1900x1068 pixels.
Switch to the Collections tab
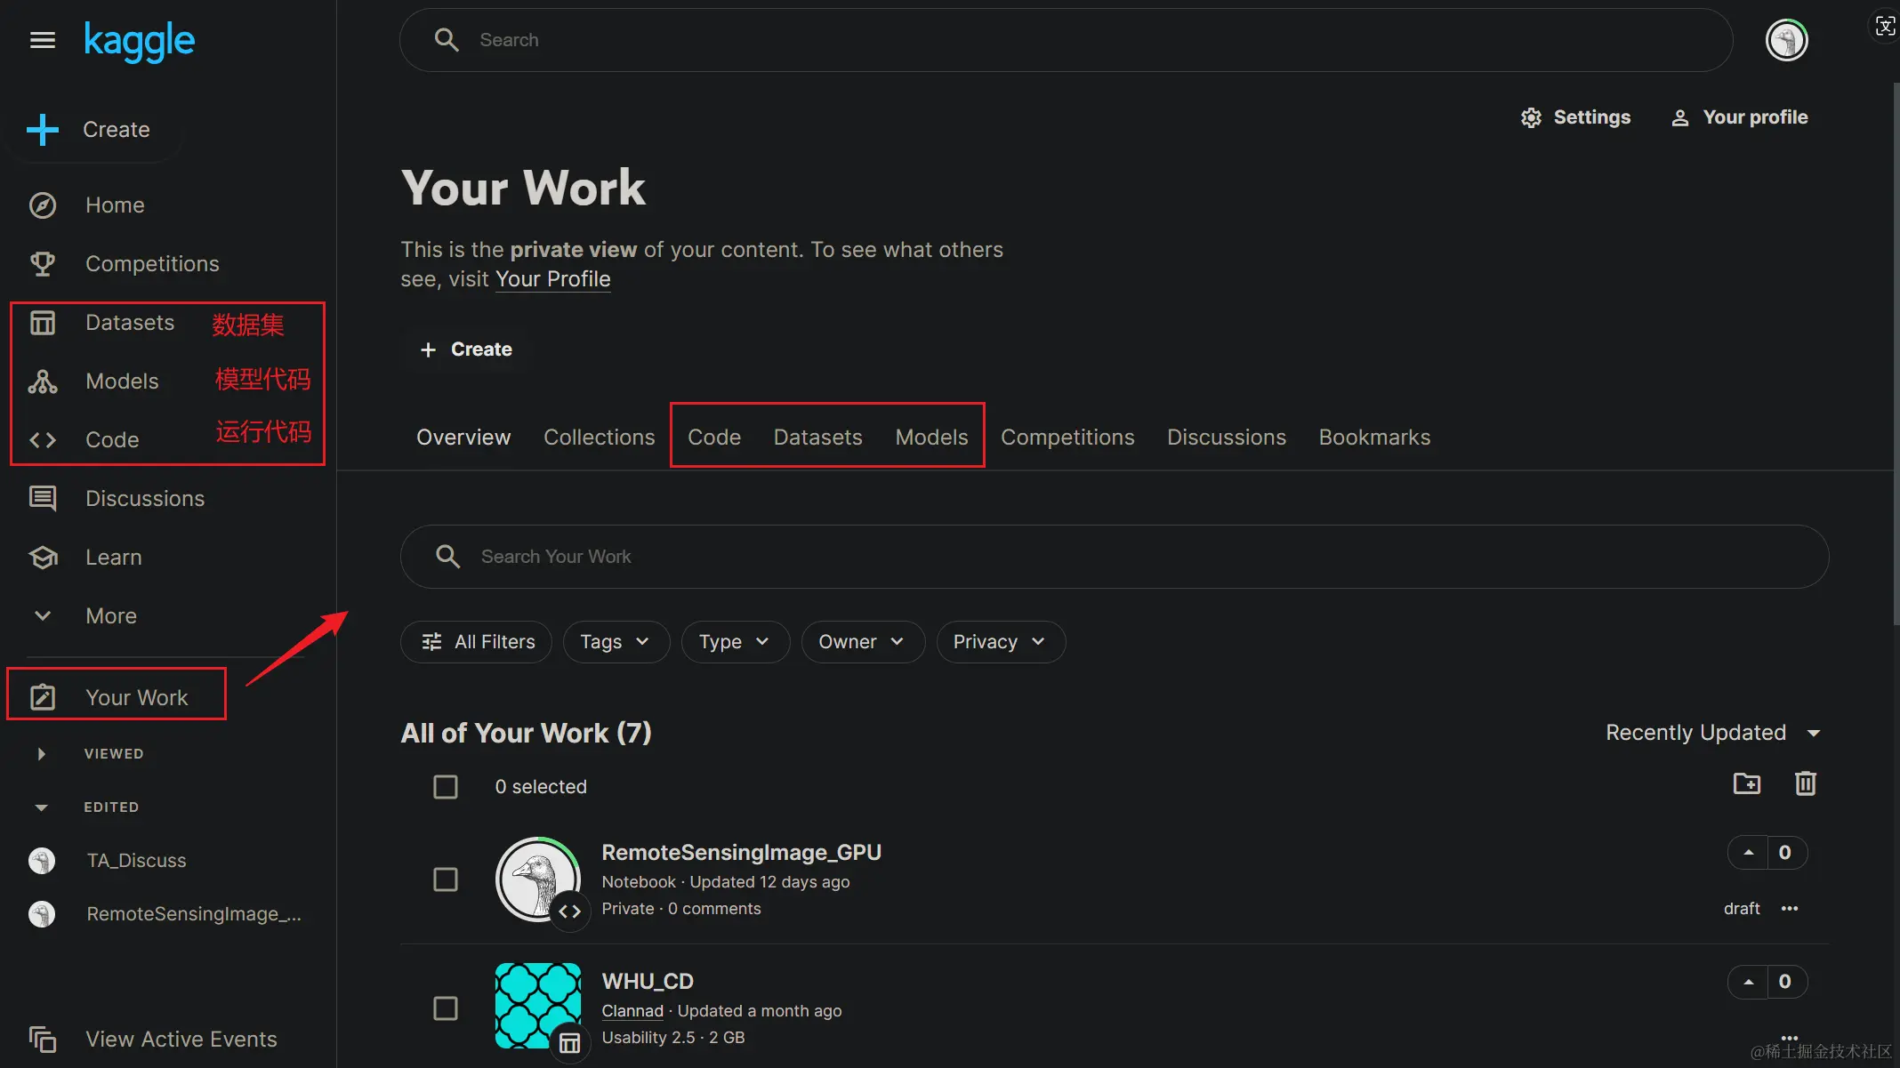click(599, 438)
